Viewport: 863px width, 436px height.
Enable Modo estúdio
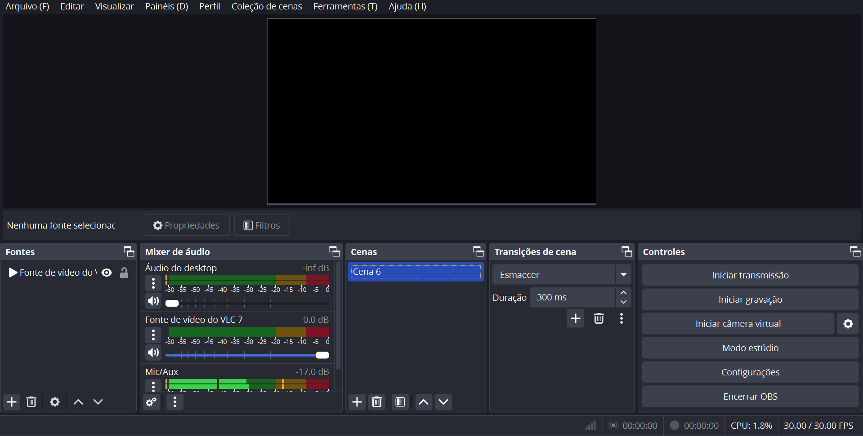[x=750, y=348]
